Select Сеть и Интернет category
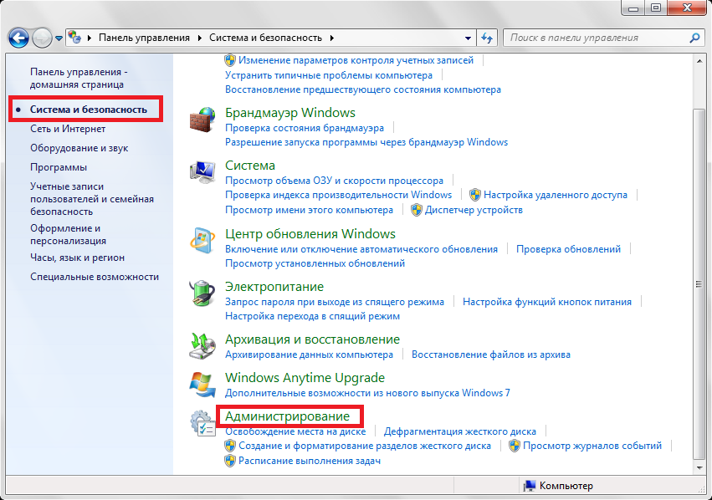The image size is (712, 500). coord(68,129)
